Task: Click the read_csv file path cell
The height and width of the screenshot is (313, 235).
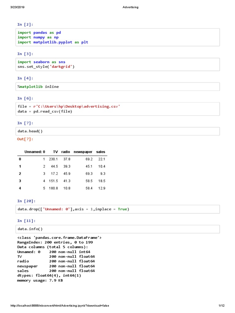Action: point(117,109)
